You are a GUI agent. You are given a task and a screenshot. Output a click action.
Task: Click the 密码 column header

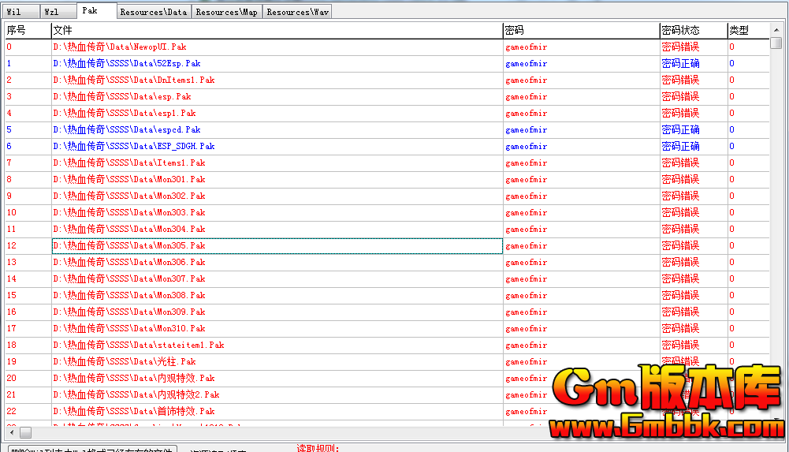pos(580,30)
